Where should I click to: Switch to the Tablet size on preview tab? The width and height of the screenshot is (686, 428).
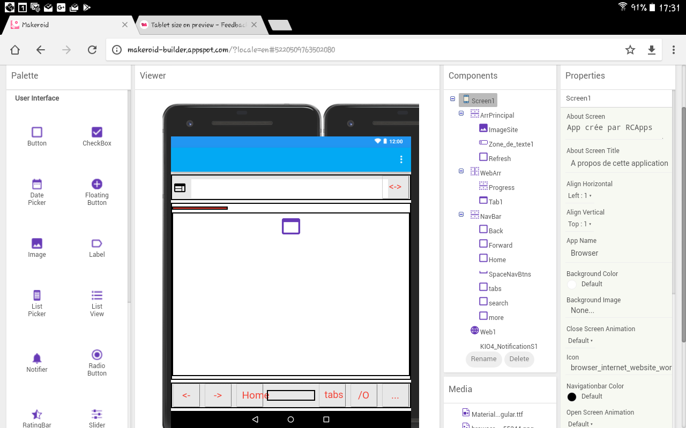tap(198, 25)
